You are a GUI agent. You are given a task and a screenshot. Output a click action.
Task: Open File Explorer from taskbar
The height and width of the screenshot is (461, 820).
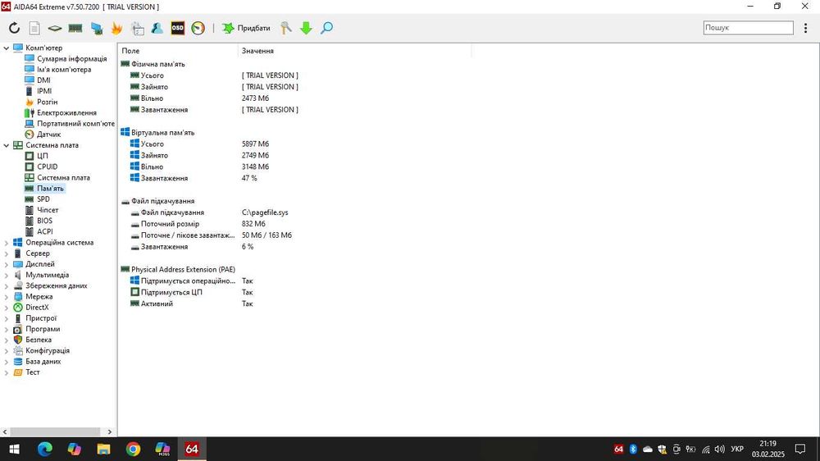pyautogui.click(x=103, y=449)
